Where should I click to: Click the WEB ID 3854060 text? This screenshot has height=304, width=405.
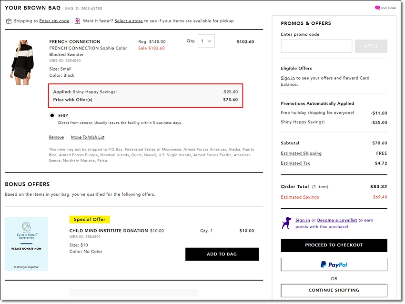pos(65,61)
